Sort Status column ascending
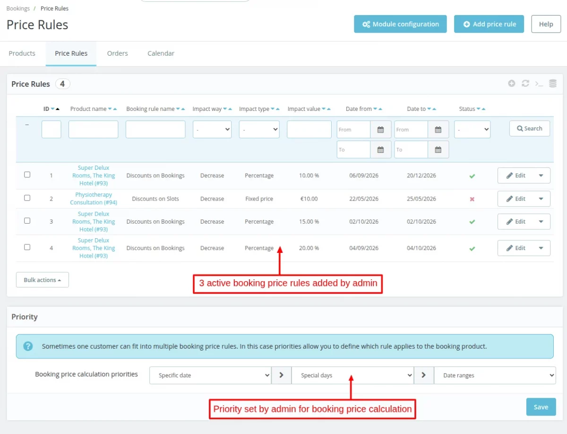The image size is (567, 434). tap(484, 109)
